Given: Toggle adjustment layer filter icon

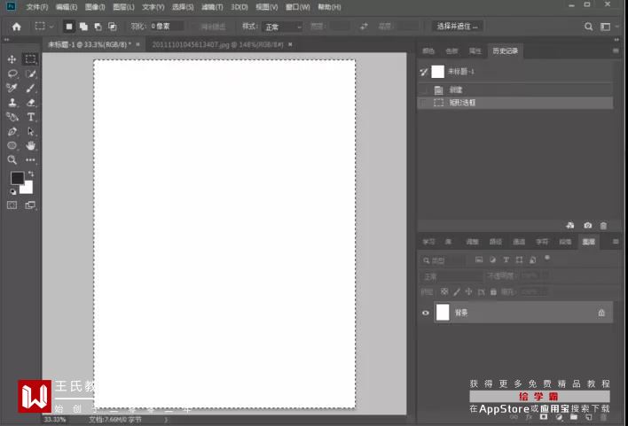Looking at the screenshot, I should (492, 260).
